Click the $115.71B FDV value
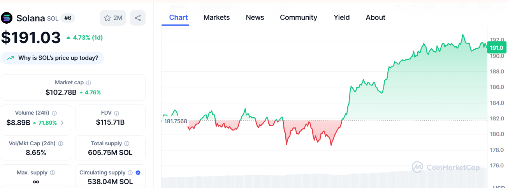This screenshot has height=188, width=508. 110,122
